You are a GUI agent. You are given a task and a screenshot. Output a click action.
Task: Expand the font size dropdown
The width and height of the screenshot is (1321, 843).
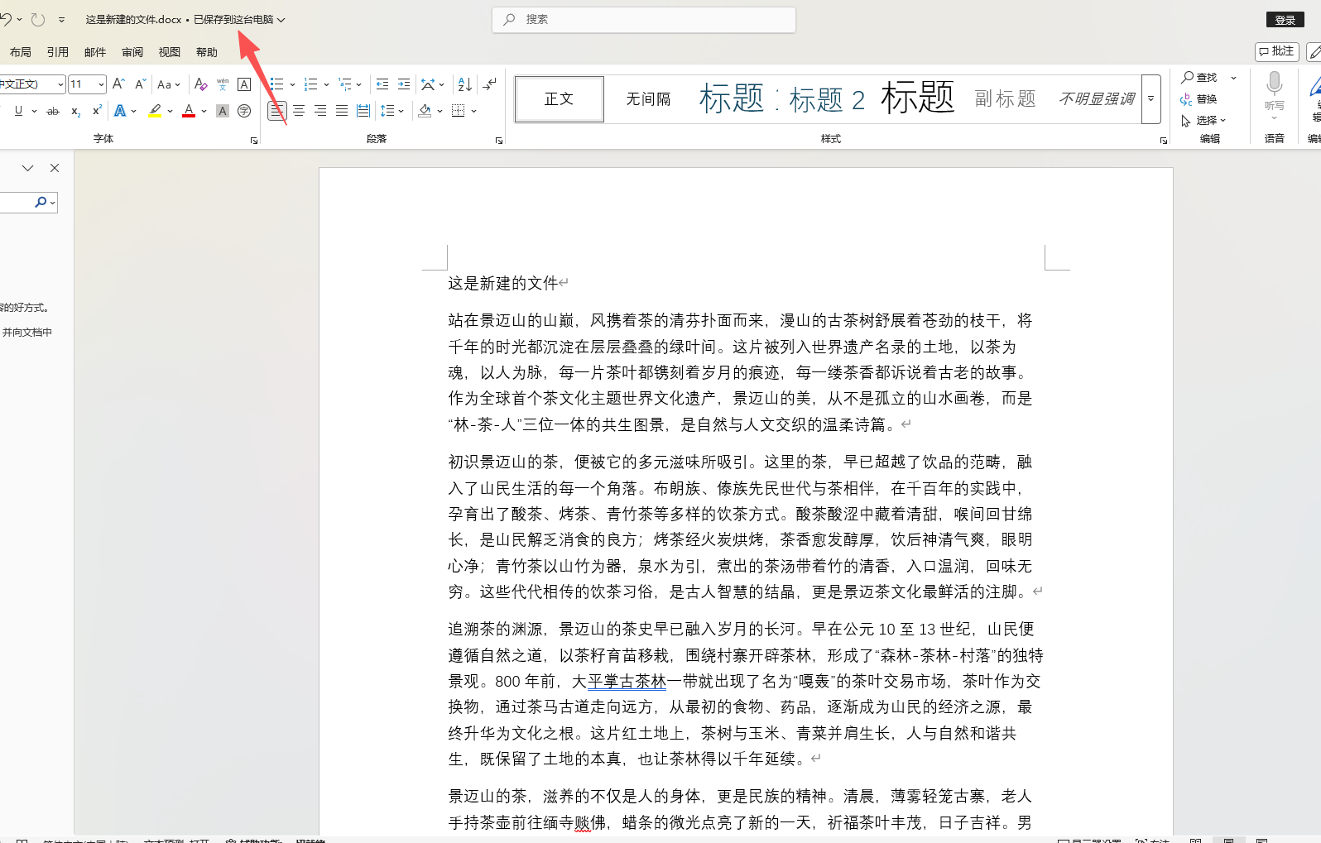(x=101, y=84)
